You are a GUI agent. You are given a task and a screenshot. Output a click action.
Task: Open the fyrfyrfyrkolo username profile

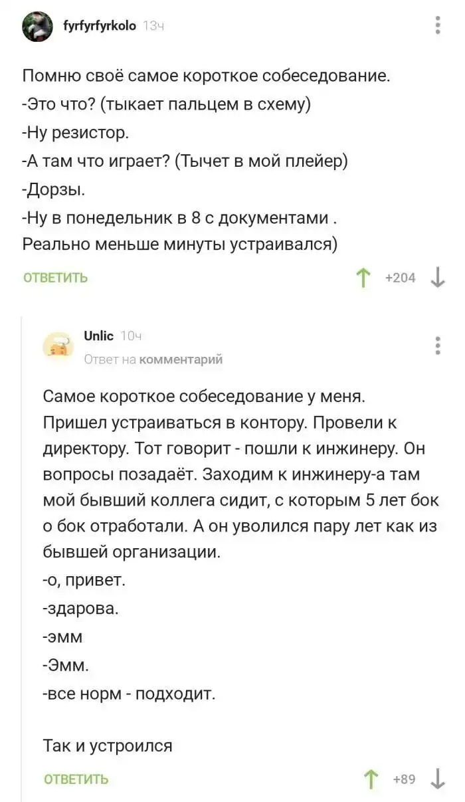(x=100, y=26)
